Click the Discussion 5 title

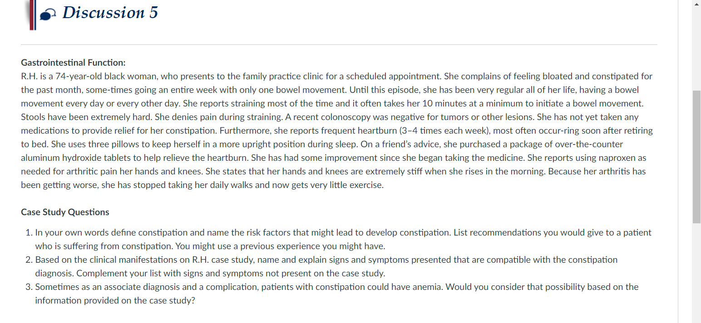tap(110, 12)
